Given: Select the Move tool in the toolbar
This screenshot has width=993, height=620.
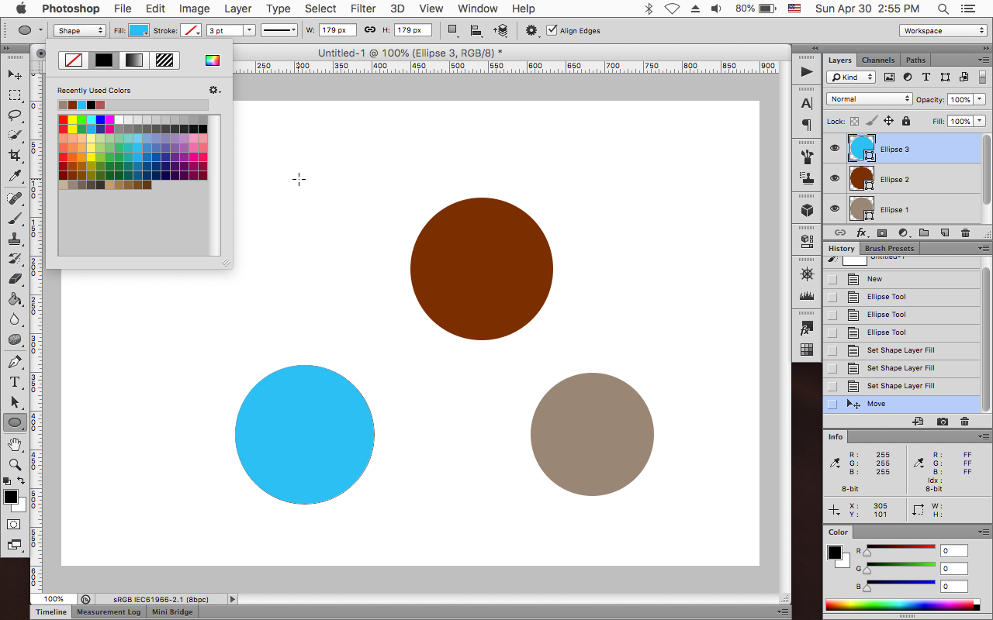Looking at the screenshot, I should 14,74.
